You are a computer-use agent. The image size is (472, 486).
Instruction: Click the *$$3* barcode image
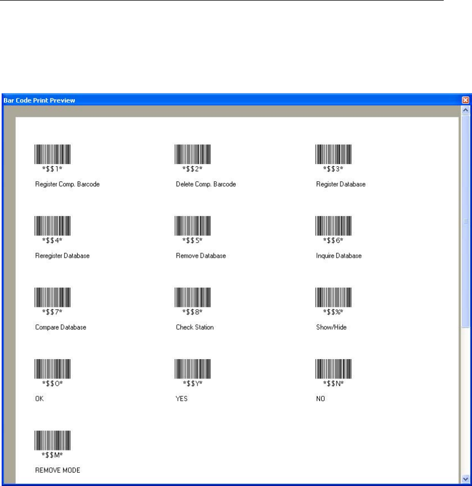(x=333, y=154)
